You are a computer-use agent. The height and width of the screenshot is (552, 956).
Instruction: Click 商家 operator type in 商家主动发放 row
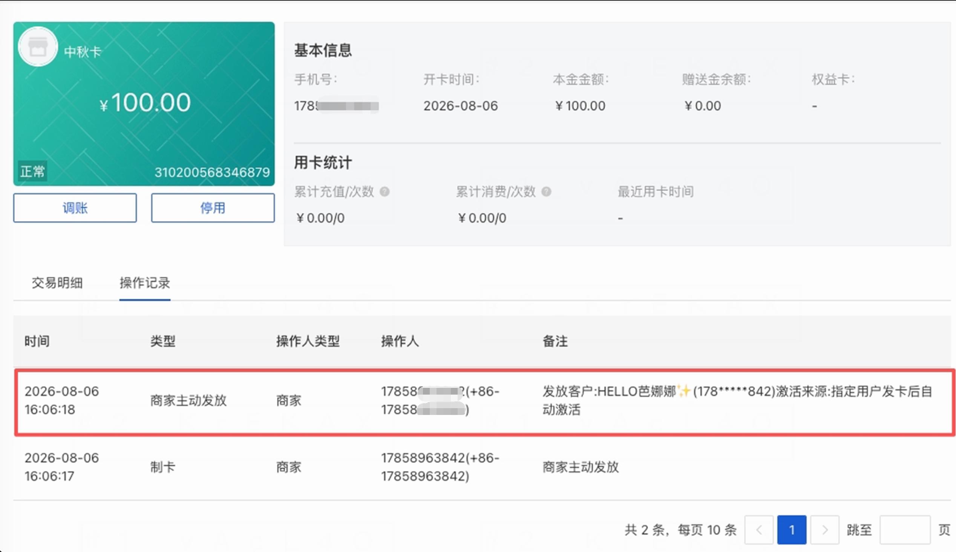click(289, 401)
